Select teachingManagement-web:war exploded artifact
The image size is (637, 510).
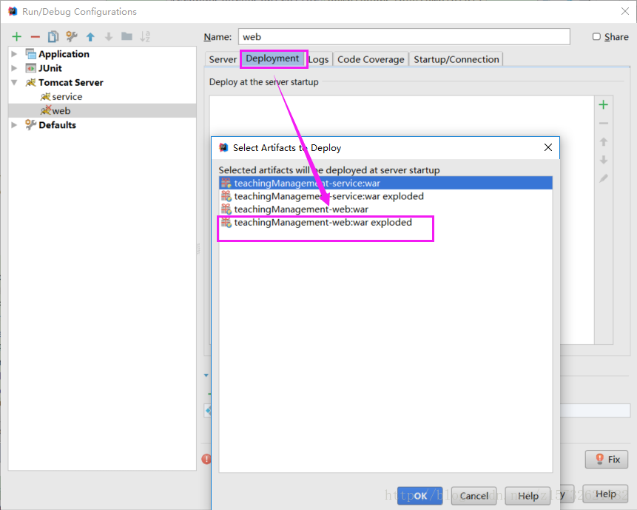click(x=385, y=222)
